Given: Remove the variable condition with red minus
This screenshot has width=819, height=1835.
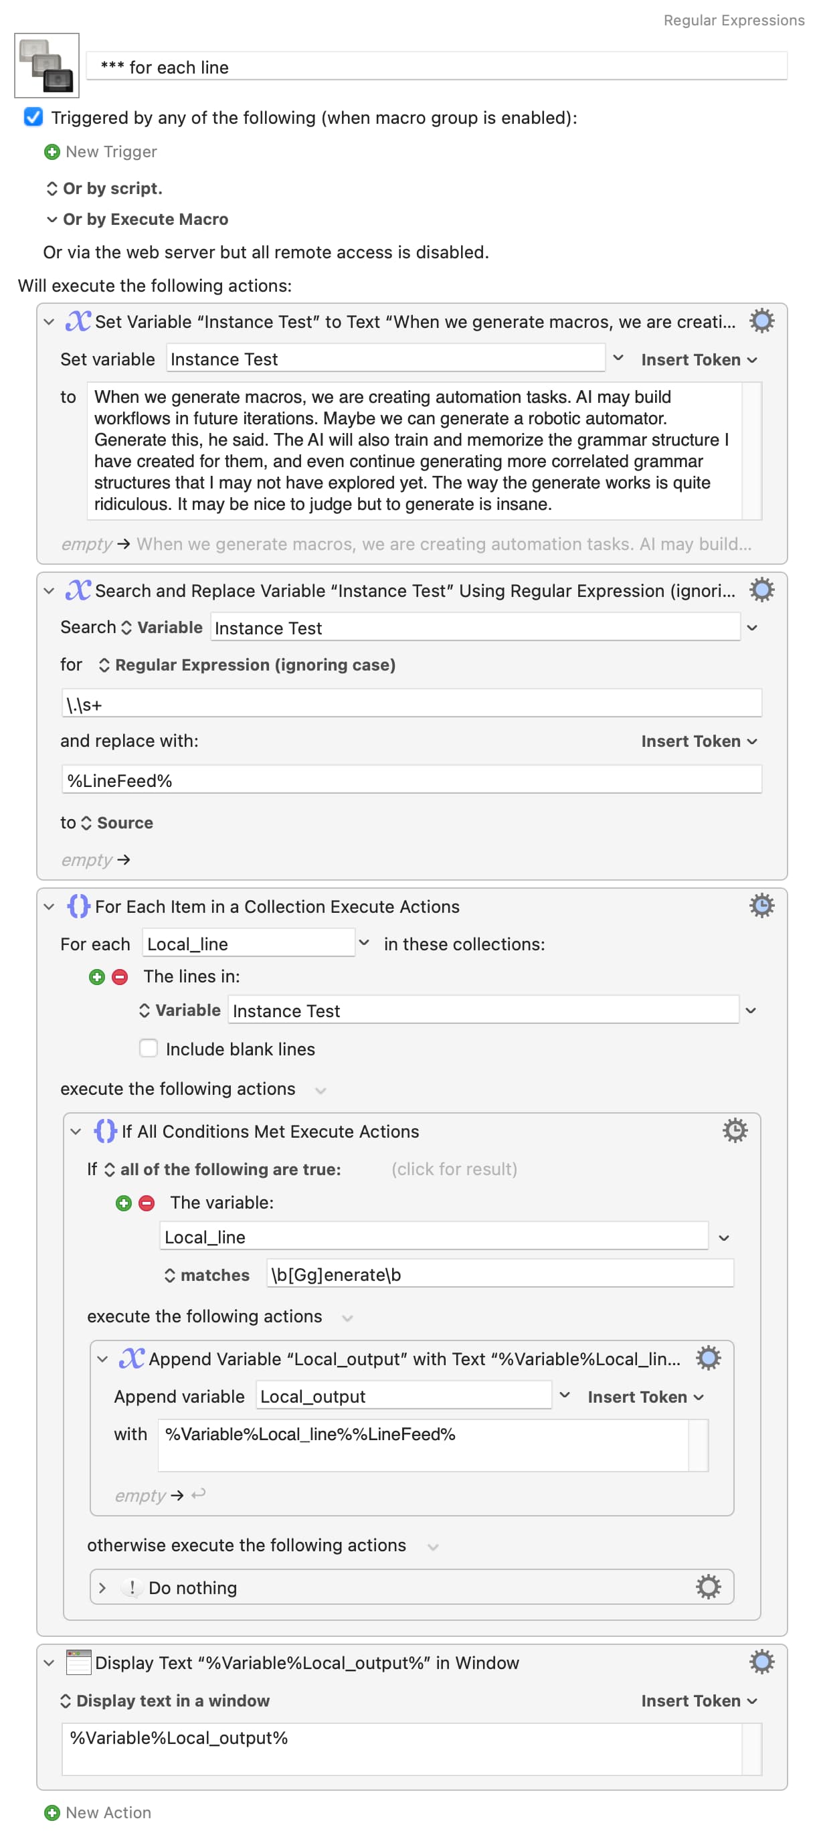Looking at the screenshot, I should coord(147,1203).
